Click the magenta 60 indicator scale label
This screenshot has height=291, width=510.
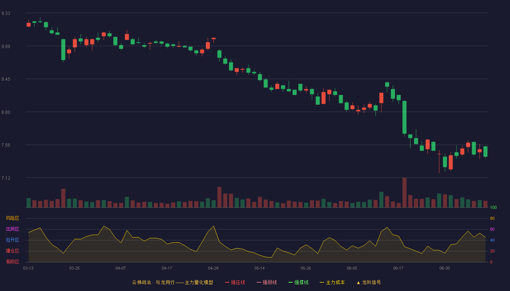pos(492,229)
